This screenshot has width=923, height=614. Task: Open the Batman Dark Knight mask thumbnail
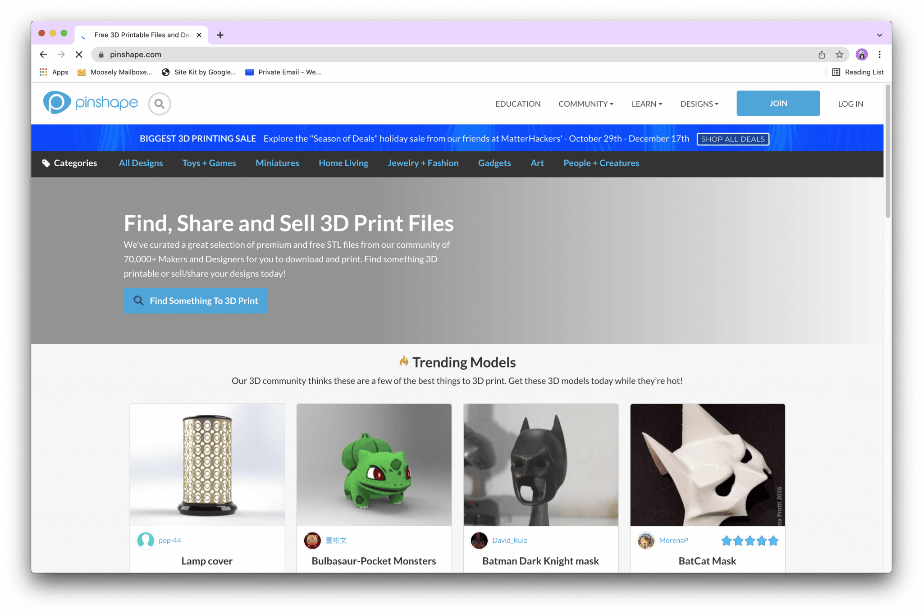[541, 465]
